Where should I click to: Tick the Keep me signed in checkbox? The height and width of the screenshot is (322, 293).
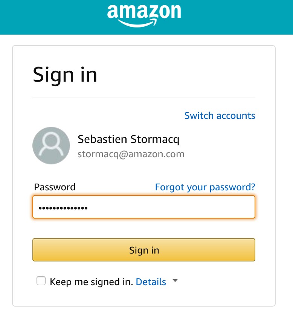click(x=41, y=281)
